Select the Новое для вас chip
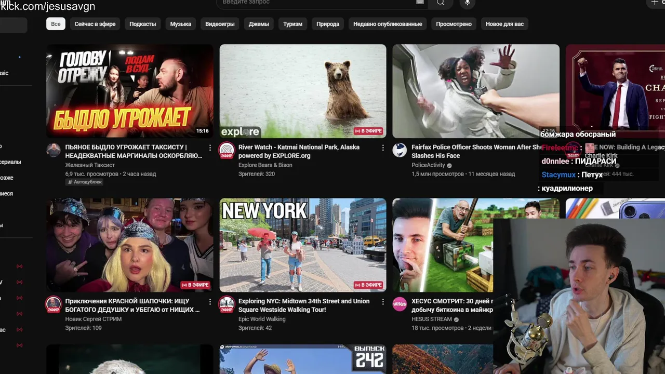This screenshot has height=374, width=665. coord(504,24)
